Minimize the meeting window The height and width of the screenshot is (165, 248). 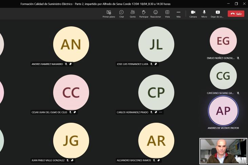228,4
